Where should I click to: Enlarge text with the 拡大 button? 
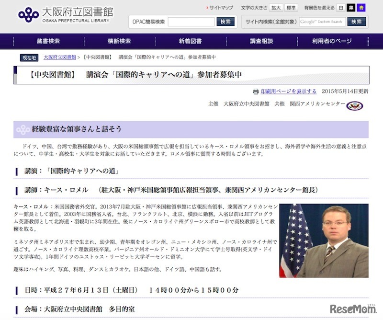(276, 8)
